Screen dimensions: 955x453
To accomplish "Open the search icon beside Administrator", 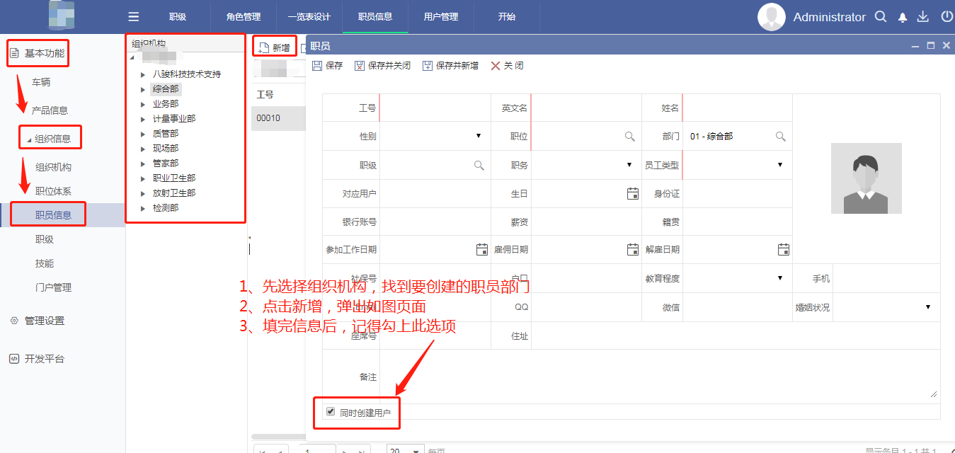I will pyautogui.click(x=881, y=17).
